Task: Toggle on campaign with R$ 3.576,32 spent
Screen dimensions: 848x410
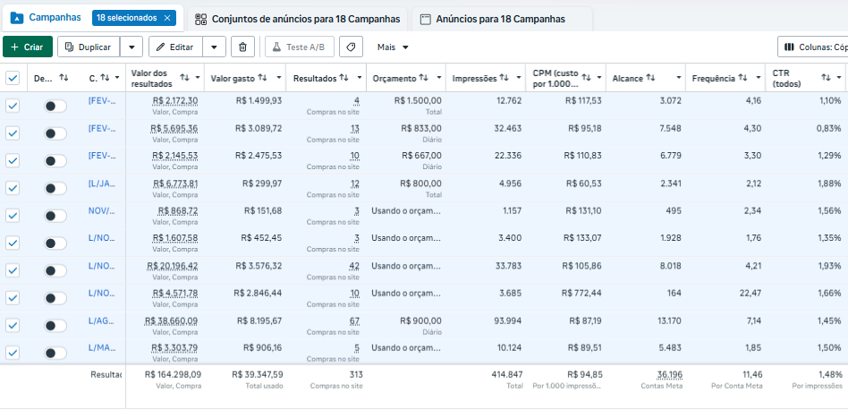Action: 55,270
